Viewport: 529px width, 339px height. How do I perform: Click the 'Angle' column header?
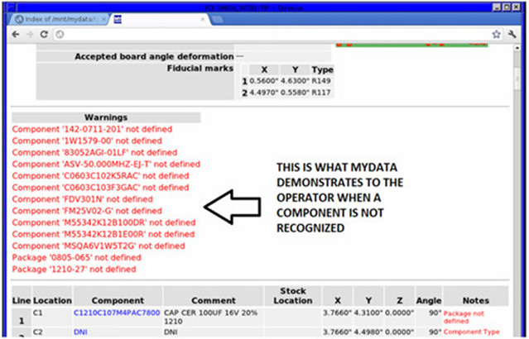pyautogui.click(x=429, y=300)
